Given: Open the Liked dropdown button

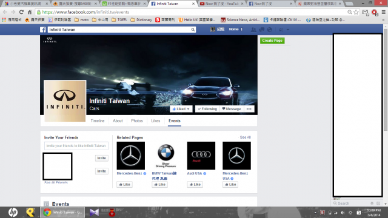Looking at the screenshot, I should click(181, 109).
